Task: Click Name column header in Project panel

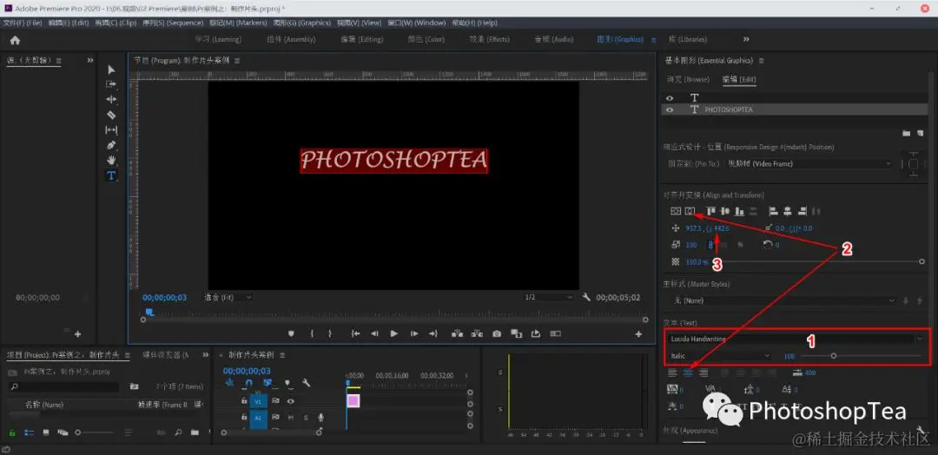Action: point(43,405)
